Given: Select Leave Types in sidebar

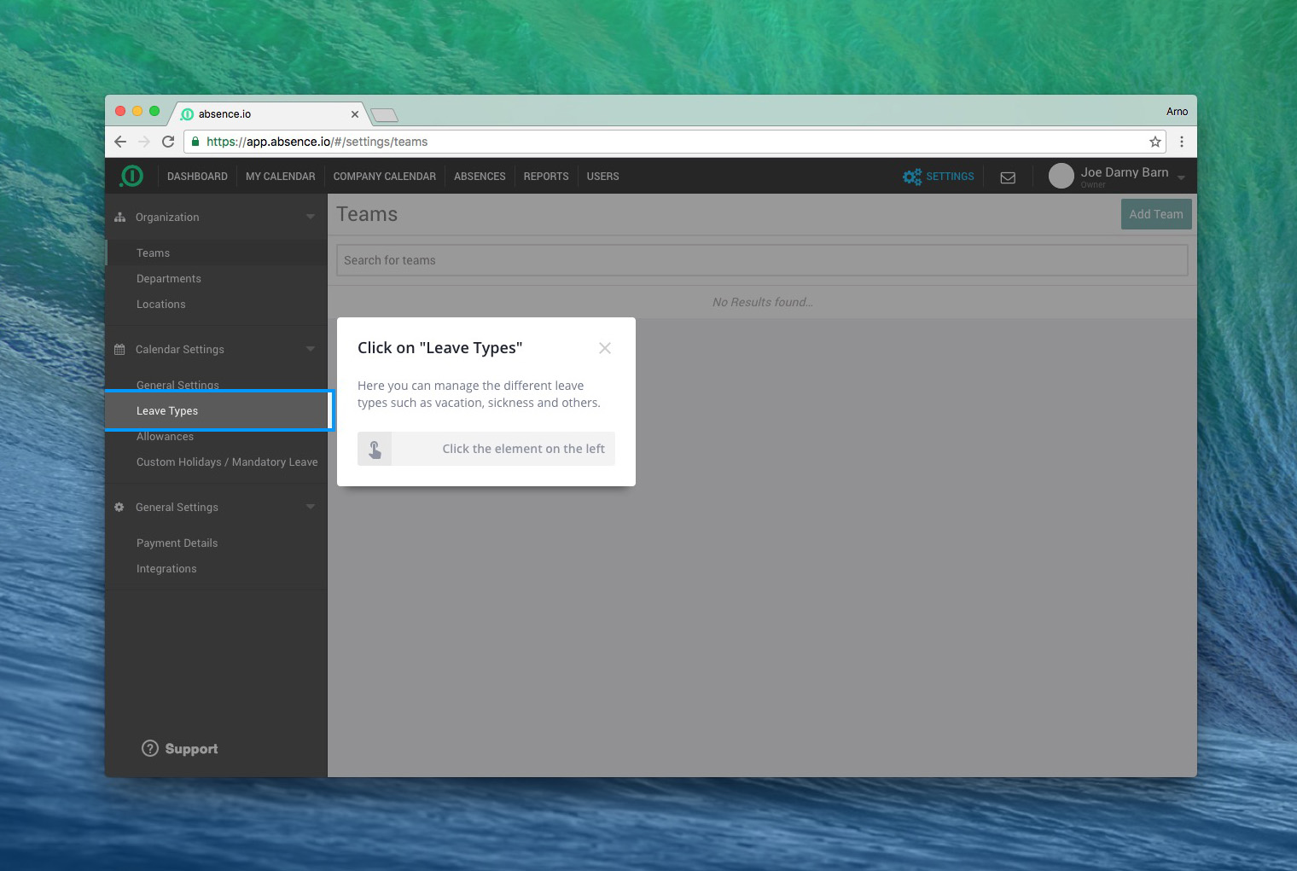Looking at the screenshot, I should 167,411.
